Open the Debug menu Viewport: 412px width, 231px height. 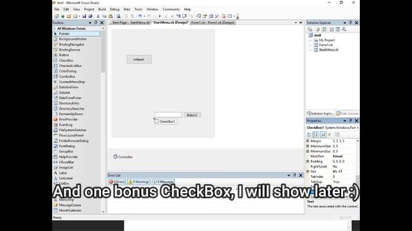115,9
